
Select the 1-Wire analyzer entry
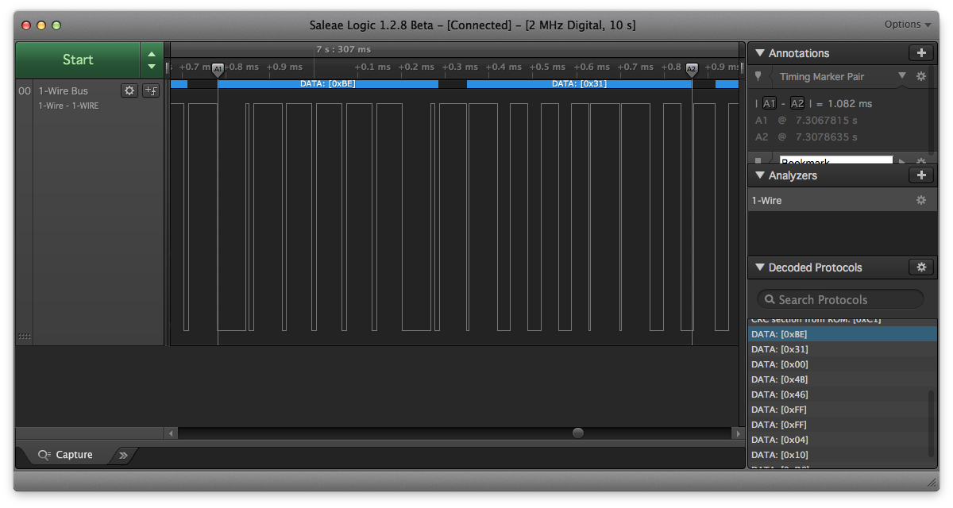point(842,200)
